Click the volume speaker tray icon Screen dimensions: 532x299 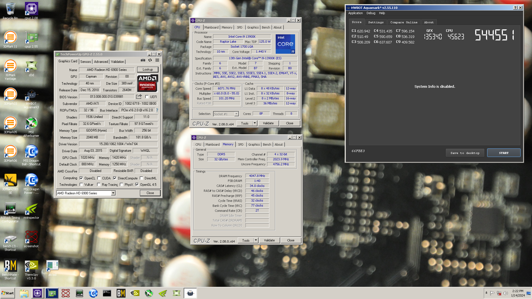click(x=506, y=293)
